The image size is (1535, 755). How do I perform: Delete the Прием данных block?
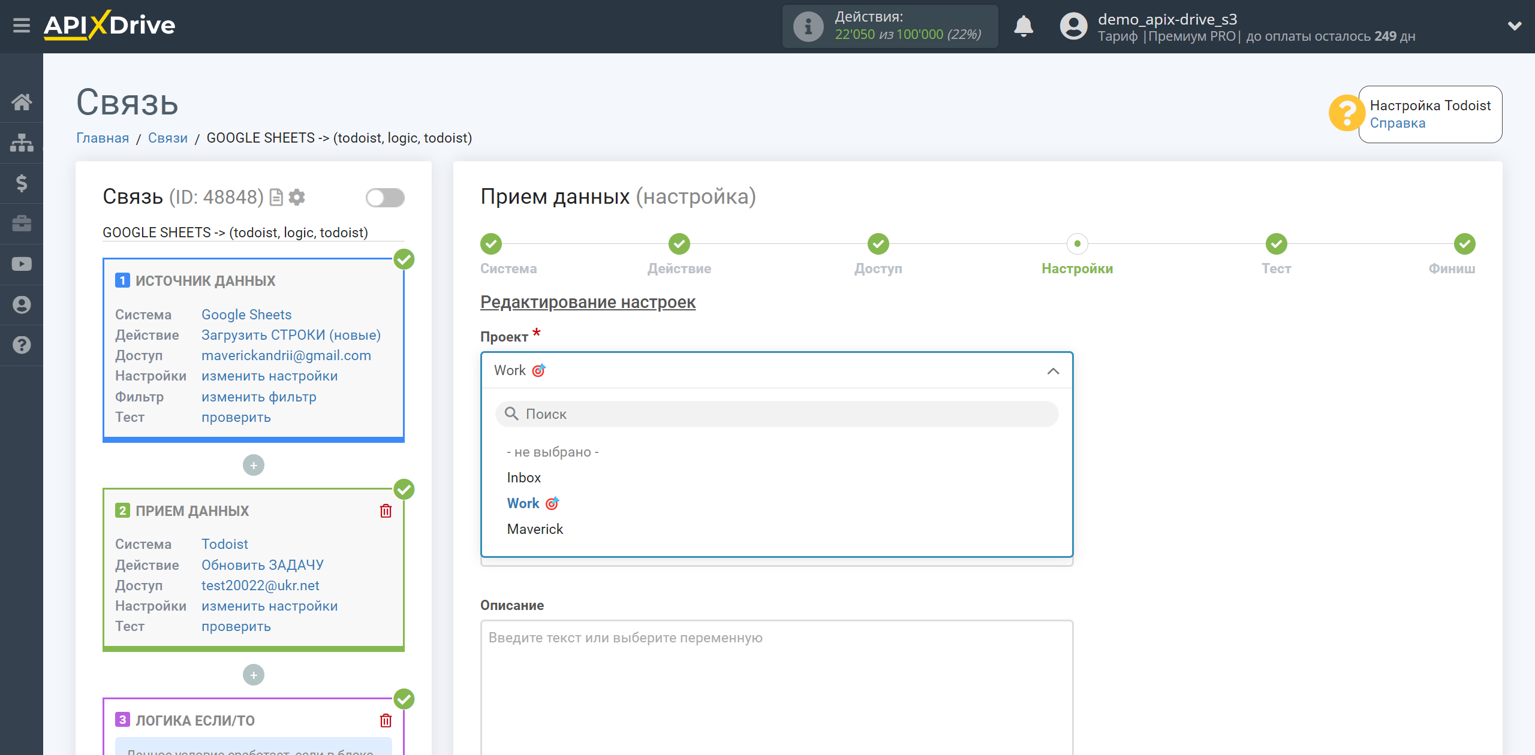[x=386, y=511]
